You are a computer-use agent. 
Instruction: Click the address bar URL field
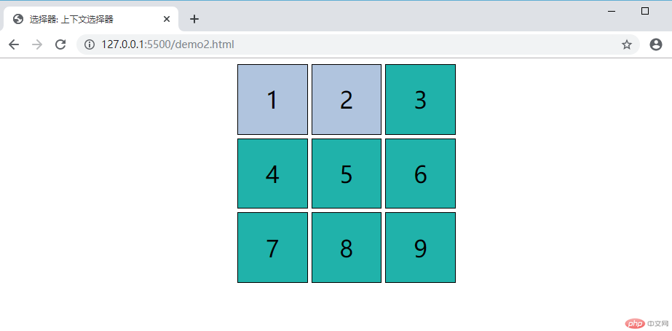coord(328,44)
